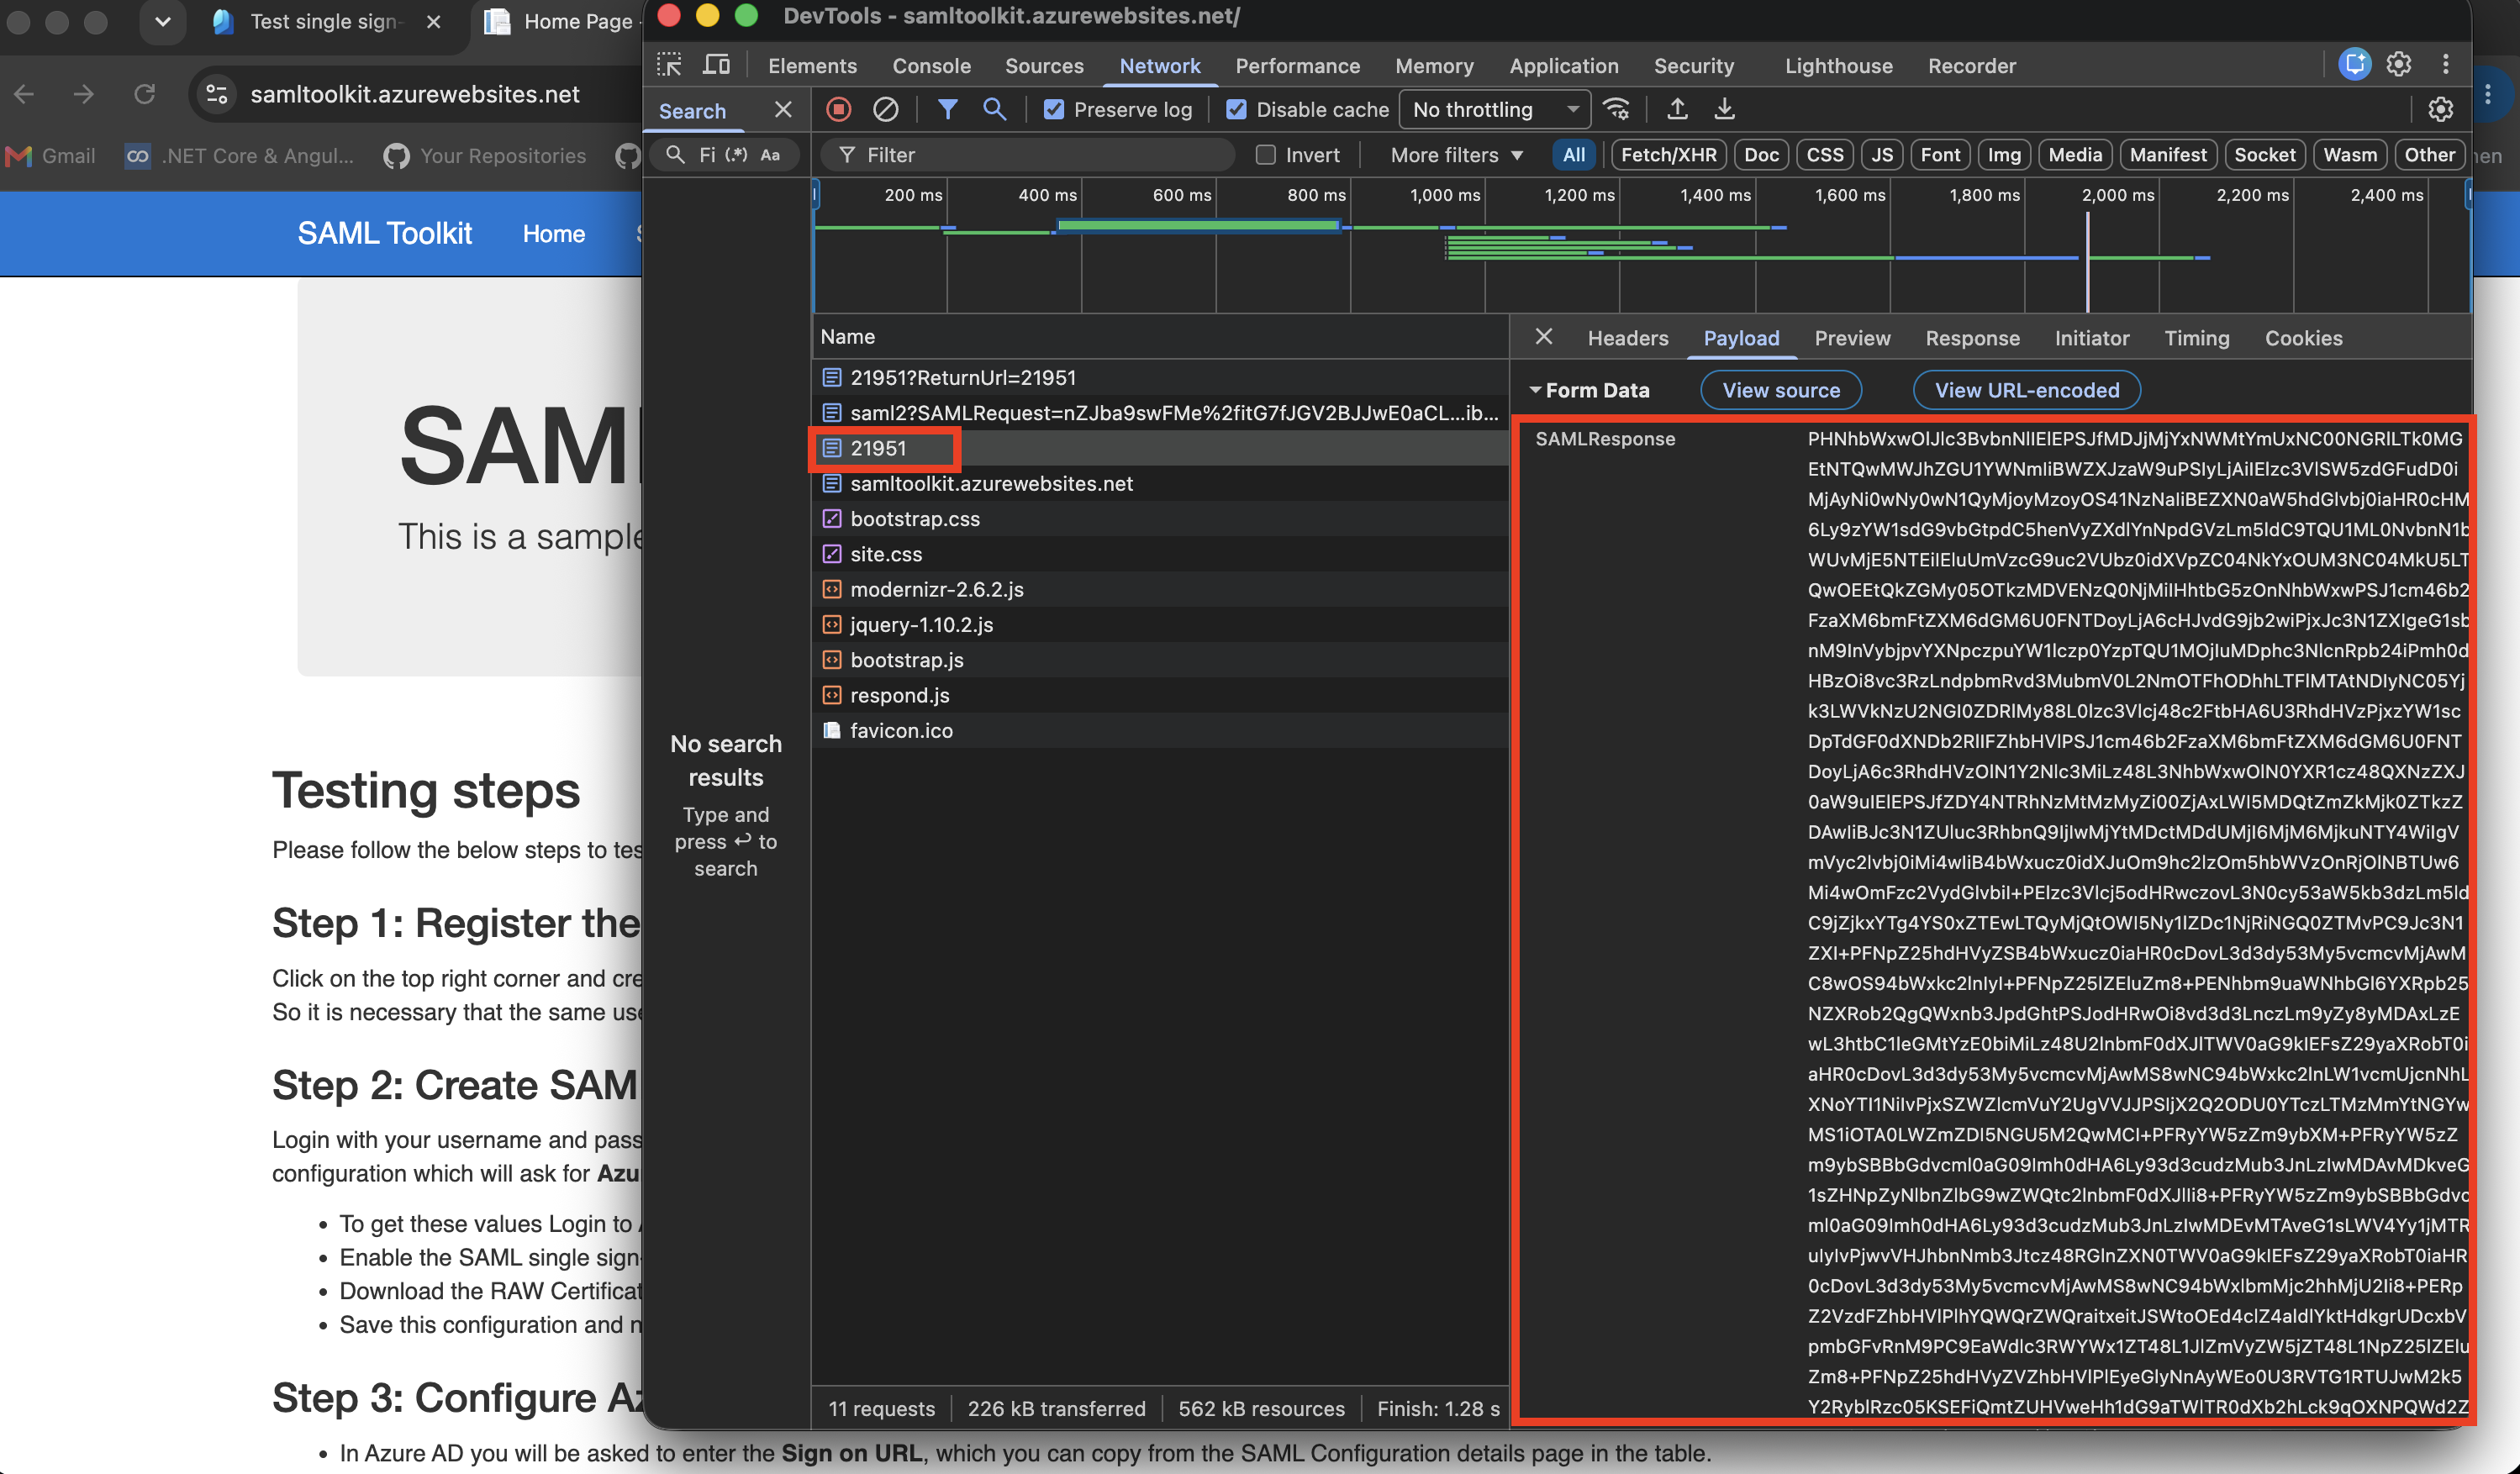Filter requests by Img type
Screen dimensions: 2520x1474
pos(2003,155)
